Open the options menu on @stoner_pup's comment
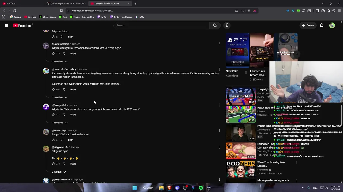343x192 pixels. 219,130
